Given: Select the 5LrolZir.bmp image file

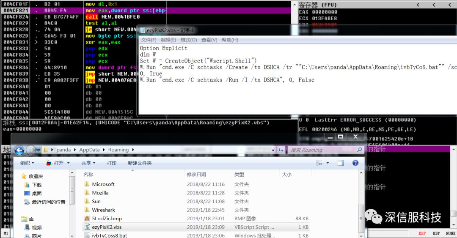Looking at the screenshot, I should click(107, 219).
